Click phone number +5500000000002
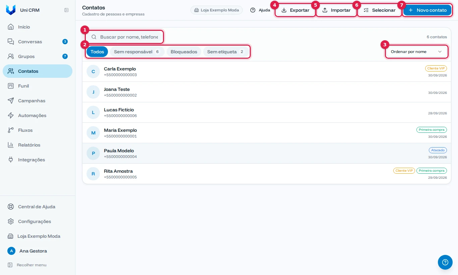 coord(120,95)
